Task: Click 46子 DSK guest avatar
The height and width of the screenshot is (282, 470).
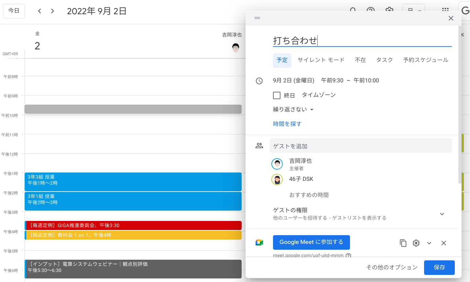Action: click(x=277, y=179)
